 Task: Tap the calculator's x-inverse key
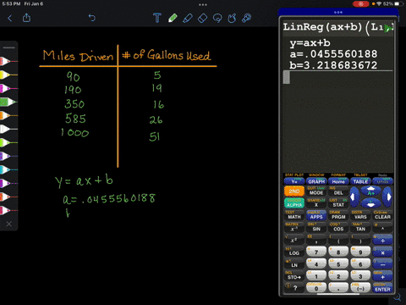pos(294,228)
